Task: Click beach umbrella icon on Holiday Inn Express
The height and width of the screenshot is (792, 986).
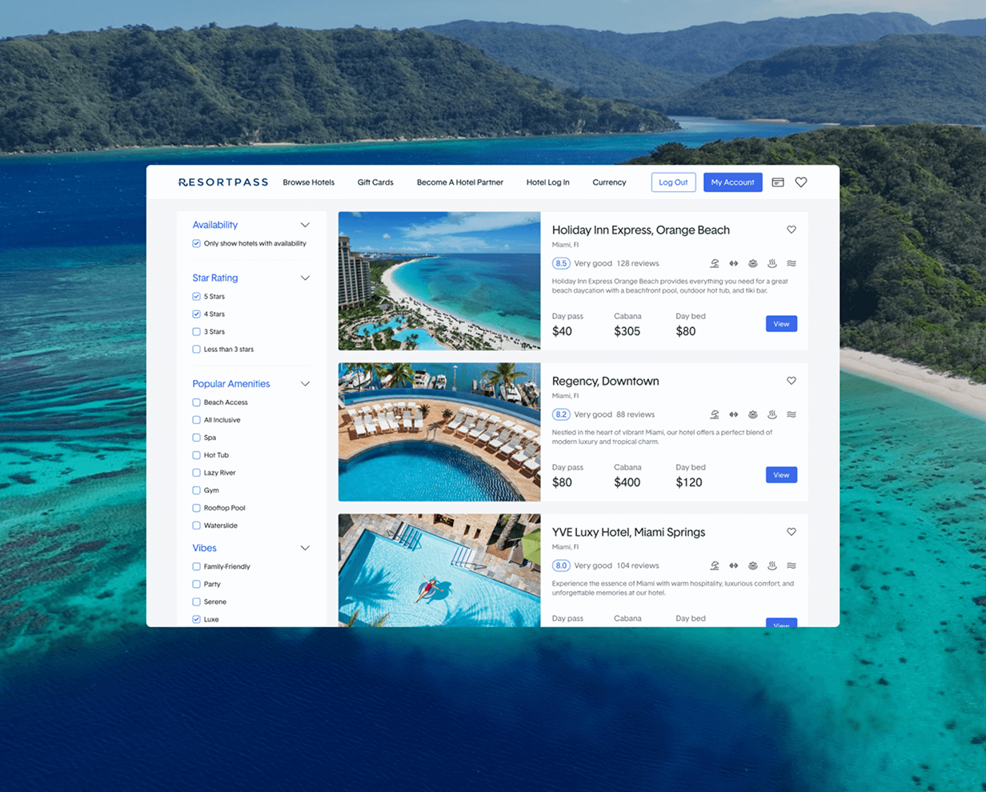Action: tap(715, 263)
